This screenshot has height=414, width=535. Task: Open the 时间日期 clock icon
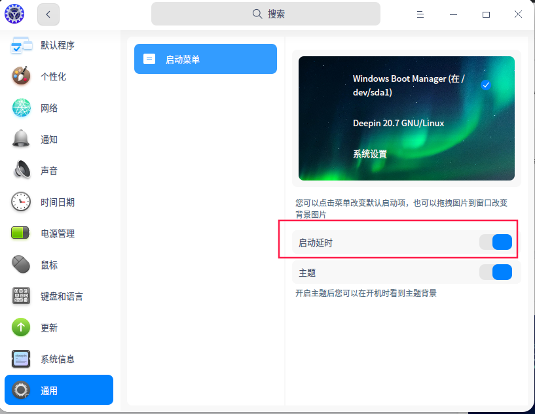pyautogui.click(x=21, y=201)
